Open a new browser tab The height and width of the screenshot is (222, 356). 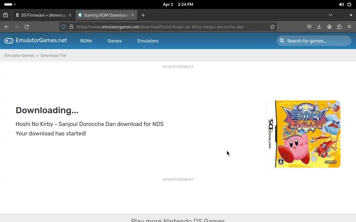(x=143, y=15)
